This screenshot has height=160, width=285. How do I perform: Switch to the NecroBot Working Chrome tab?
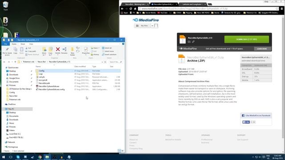tap(135, 4)
